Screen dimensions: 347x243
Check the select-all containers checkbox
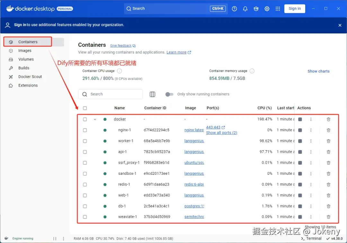(85, 108)
